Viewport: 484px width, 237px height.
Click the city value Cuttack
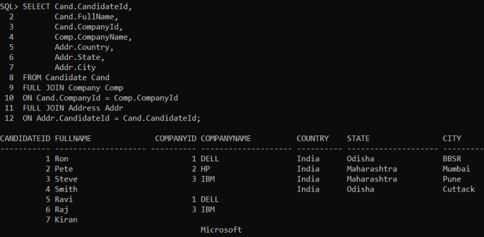coord(459,189)
